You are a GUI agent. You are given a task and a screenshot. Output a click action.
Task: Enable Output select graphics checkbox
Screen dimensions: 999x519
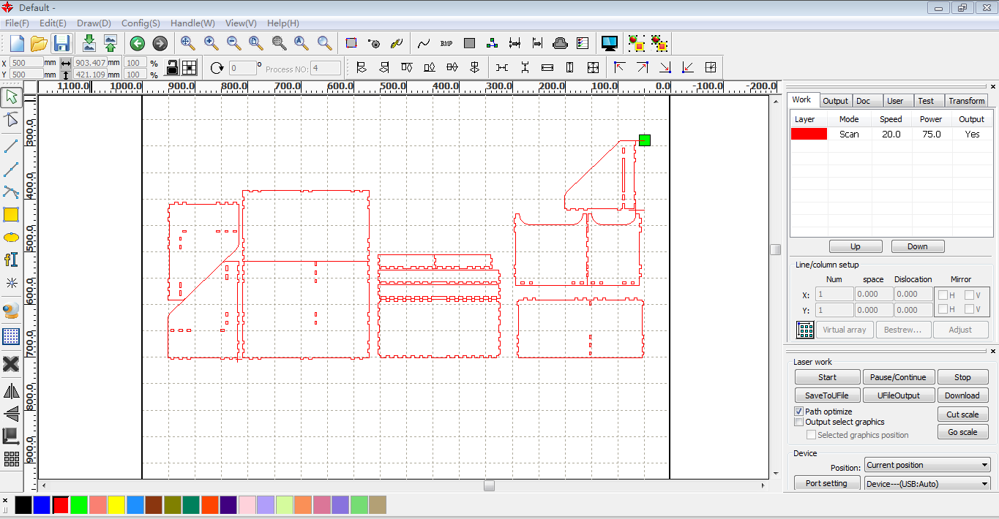(x=799, y=422)
